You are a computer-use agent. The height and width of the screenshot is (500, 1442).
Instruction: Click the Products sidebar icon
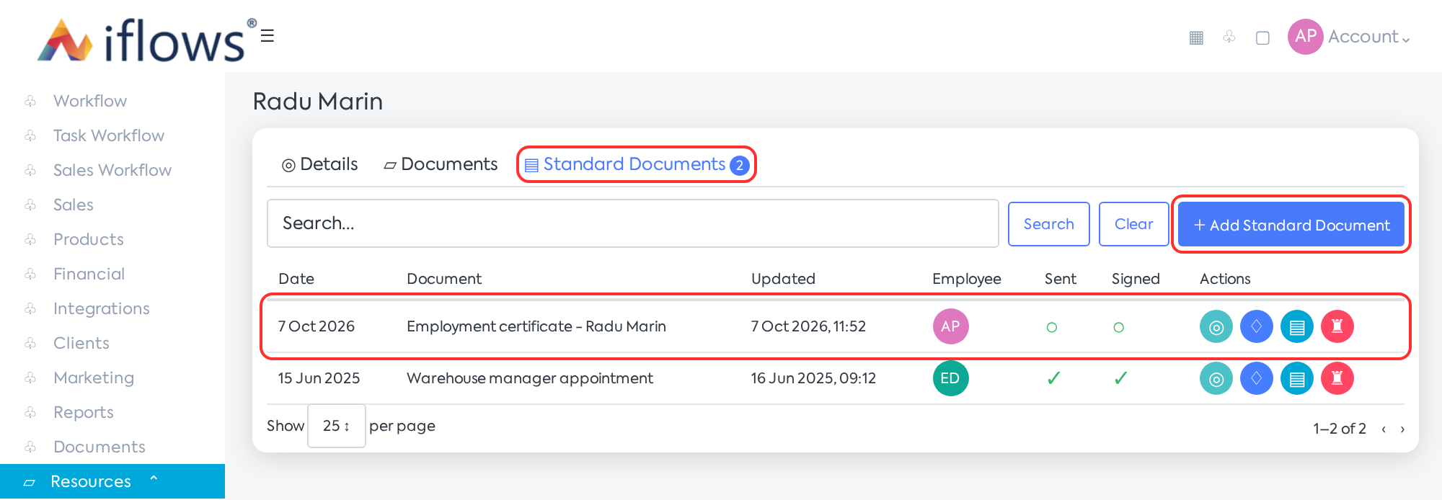[x=30, y=239]
